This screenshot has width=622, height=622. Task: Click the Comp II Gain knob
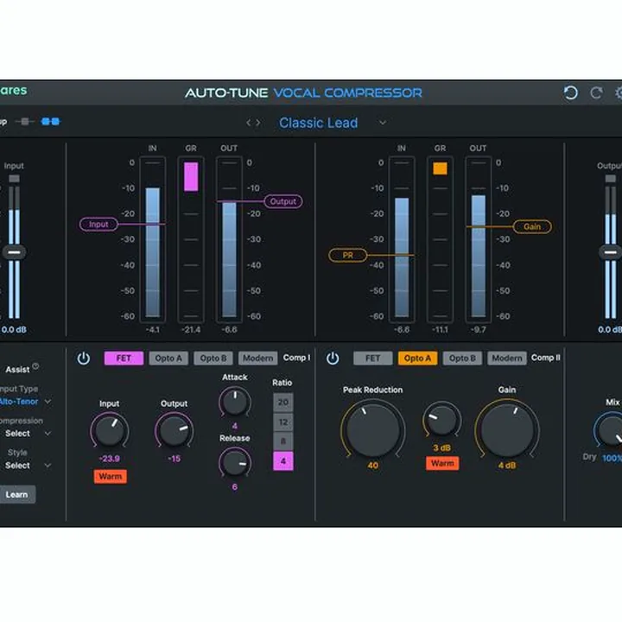pyautogui.click(x=507, y=430)
